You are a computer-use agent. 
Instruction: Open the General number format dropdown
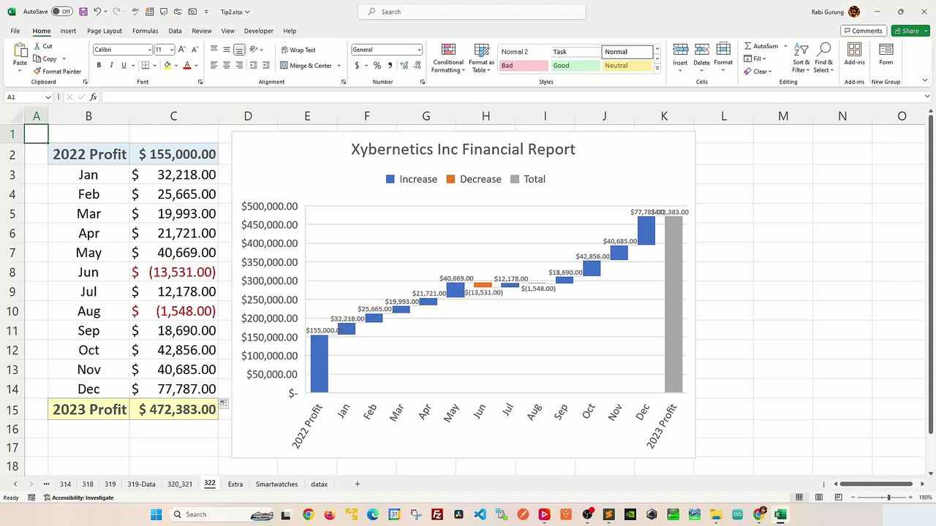(x=419, y=50)
